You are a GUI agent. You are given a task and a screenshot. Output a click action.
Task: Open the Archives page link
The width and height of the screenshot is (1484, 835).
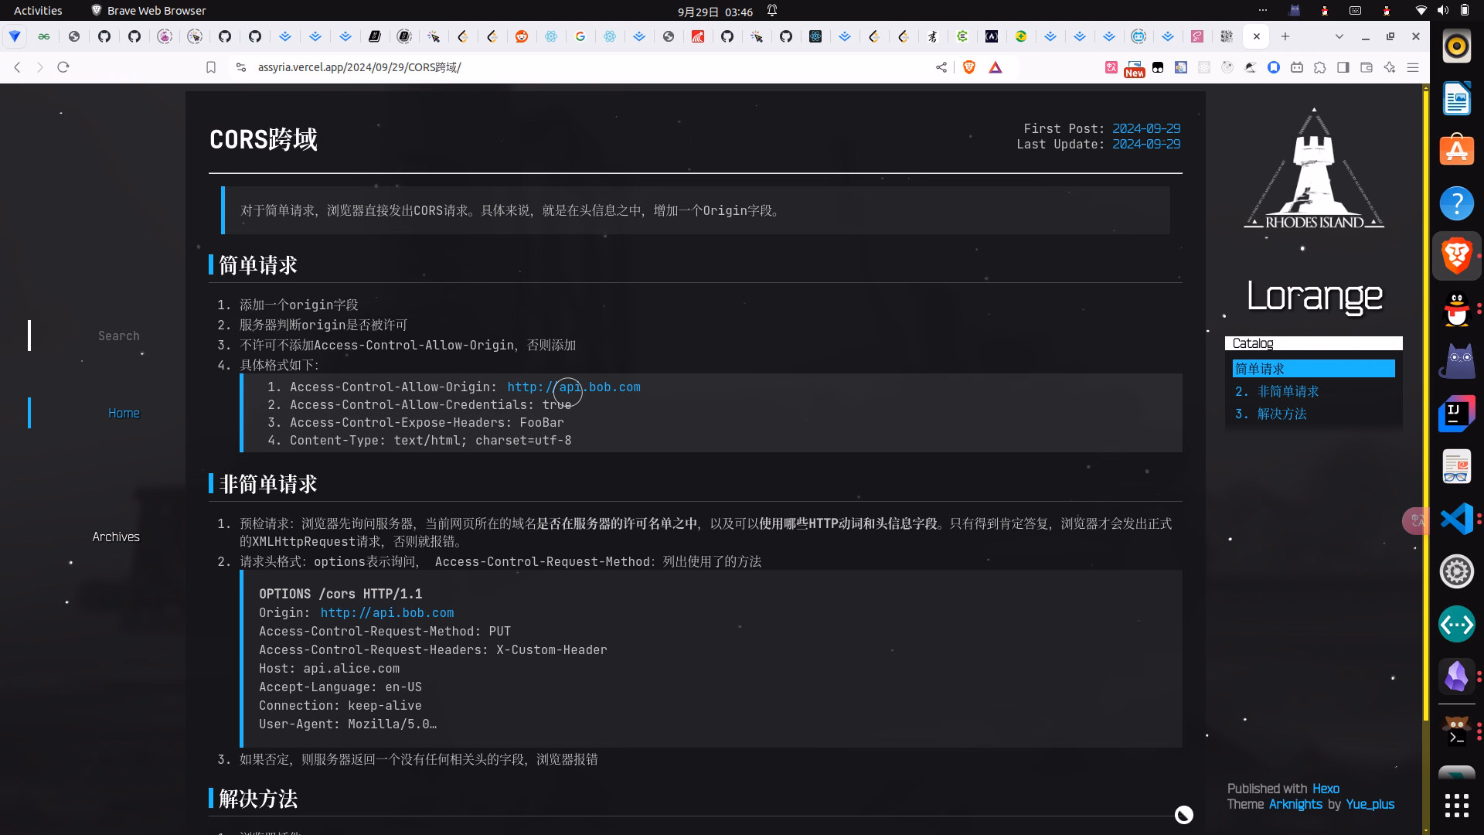116,537
